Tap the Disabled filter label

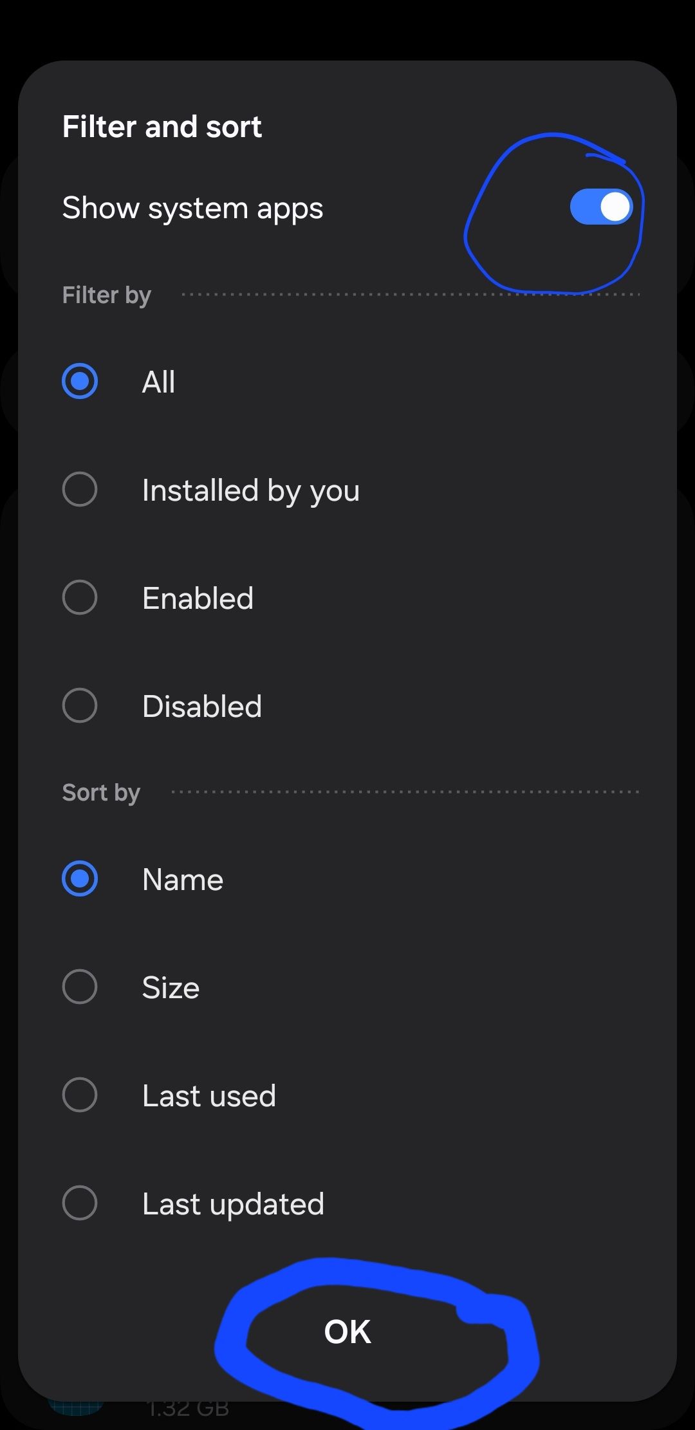click(202, 707)
